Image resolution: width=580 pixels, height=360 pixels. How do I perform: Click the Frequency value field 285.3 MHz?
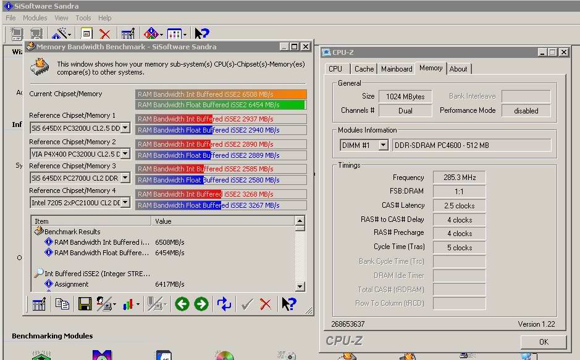point(459,178)
